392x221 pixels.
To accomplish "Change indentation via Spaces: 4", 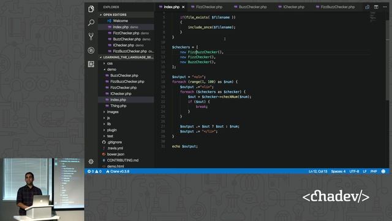I will pos(338,171).
